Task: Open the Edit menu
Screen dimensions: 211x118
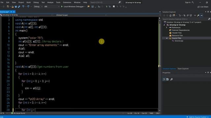Action: tap(8, 2)
